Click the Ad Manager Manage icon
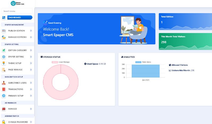Screen dimensions: 212x124 point(4,109)
